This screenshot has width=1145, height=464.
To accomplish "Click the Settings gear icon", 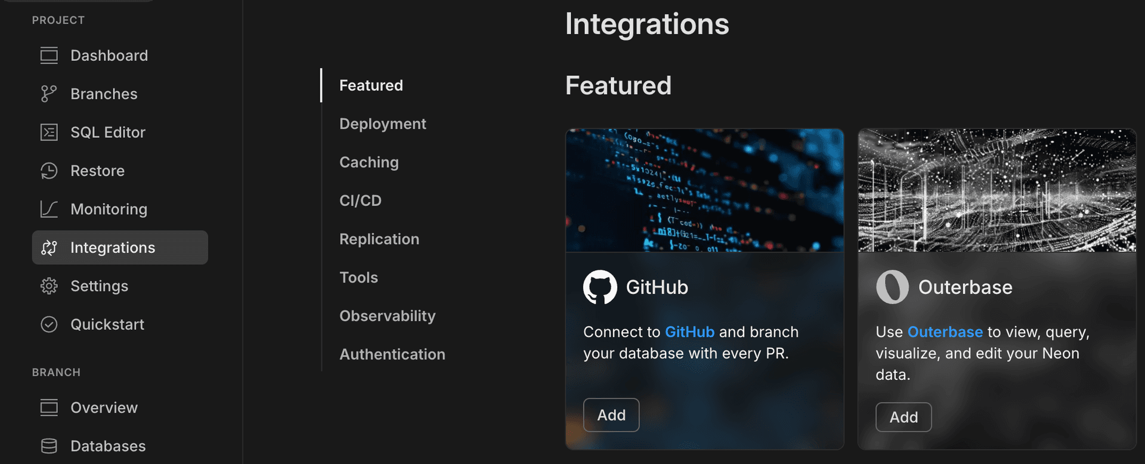I will [x=49, y=286].
